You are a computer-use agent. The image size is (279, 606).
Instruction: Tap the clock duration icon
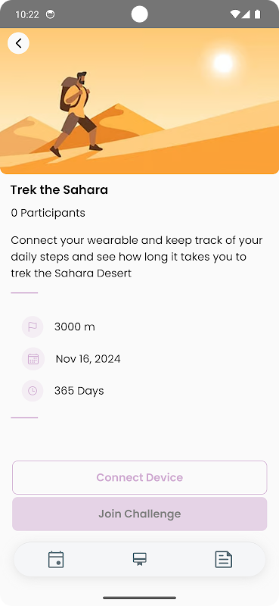[33, 391]
